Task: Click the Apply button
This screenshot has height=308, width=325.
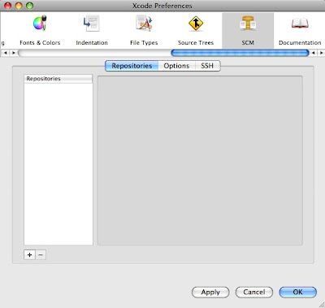Action: 210,293
